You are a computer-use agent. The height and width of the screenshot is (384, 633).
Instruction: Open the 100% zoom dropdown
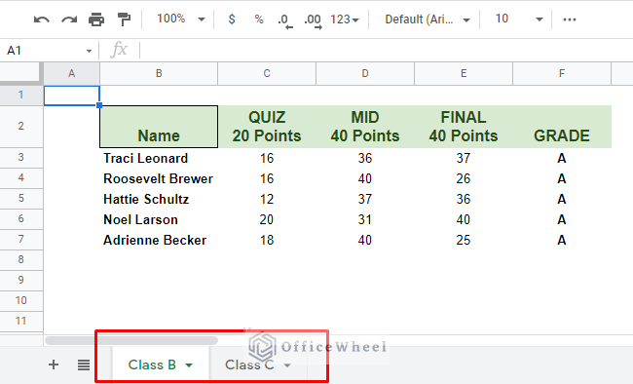pyautogui.click(x=181, y=19)
